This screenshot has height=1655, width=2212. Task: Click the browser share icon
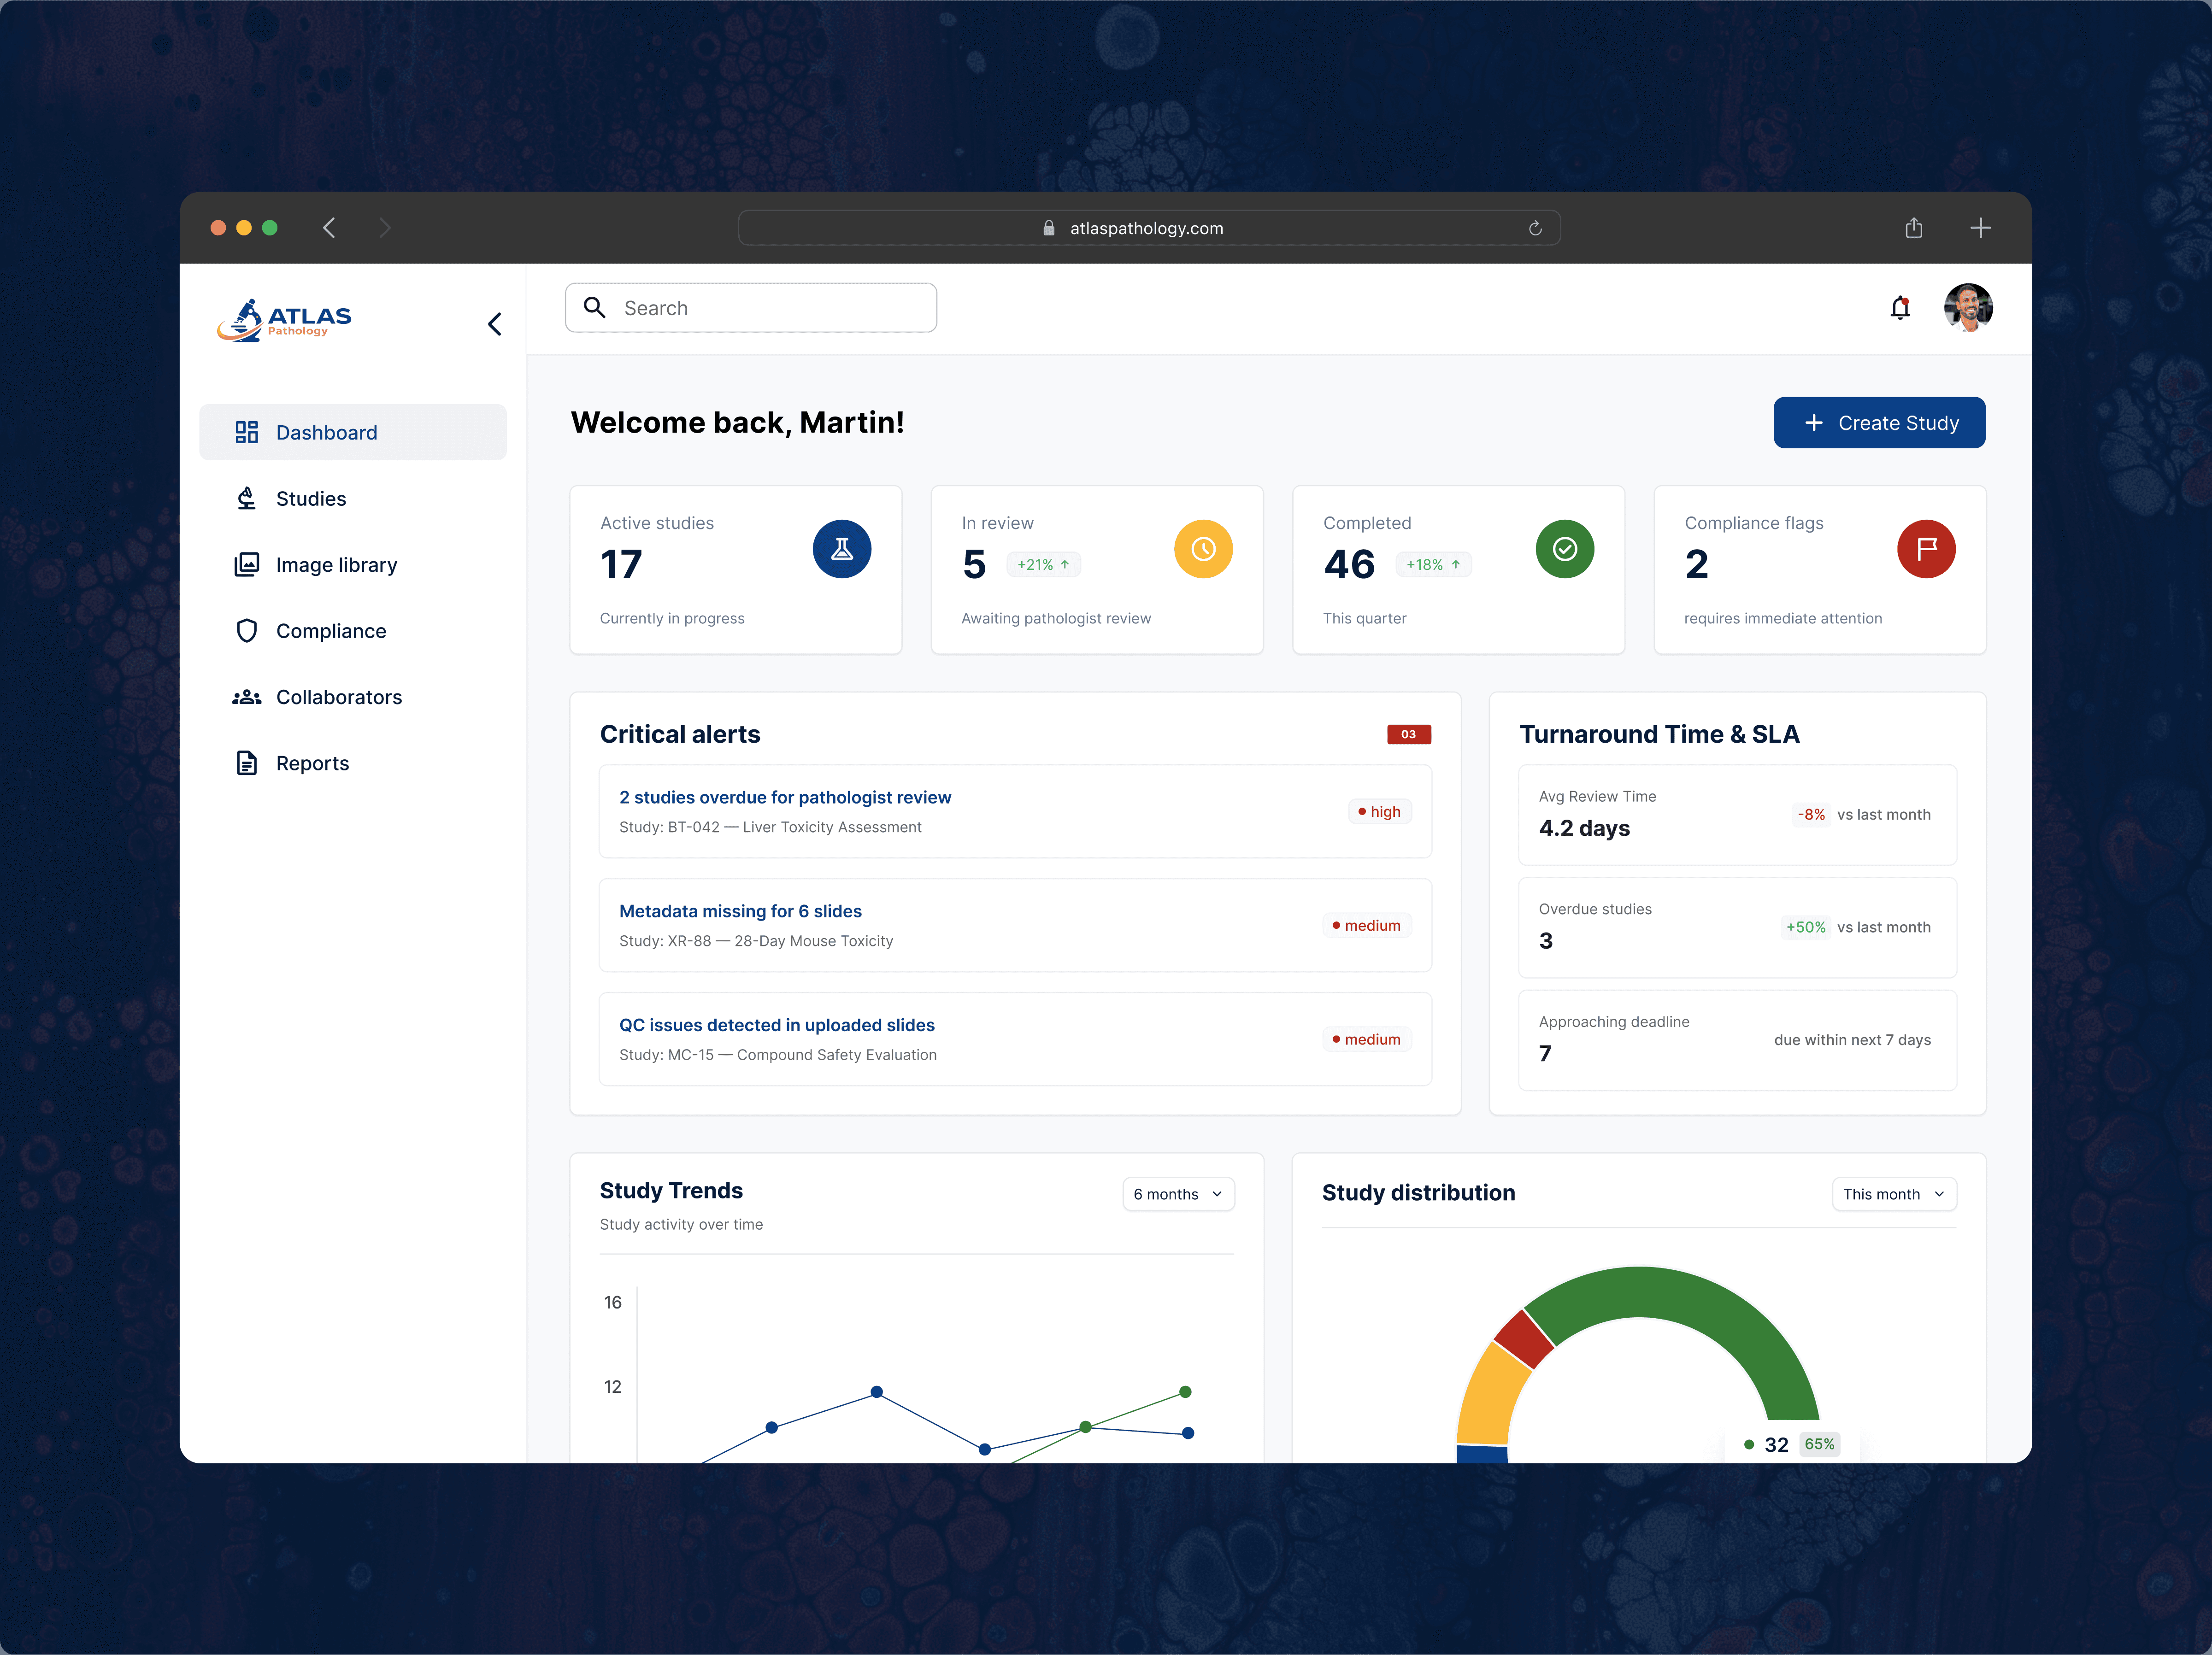[1913, 228]
